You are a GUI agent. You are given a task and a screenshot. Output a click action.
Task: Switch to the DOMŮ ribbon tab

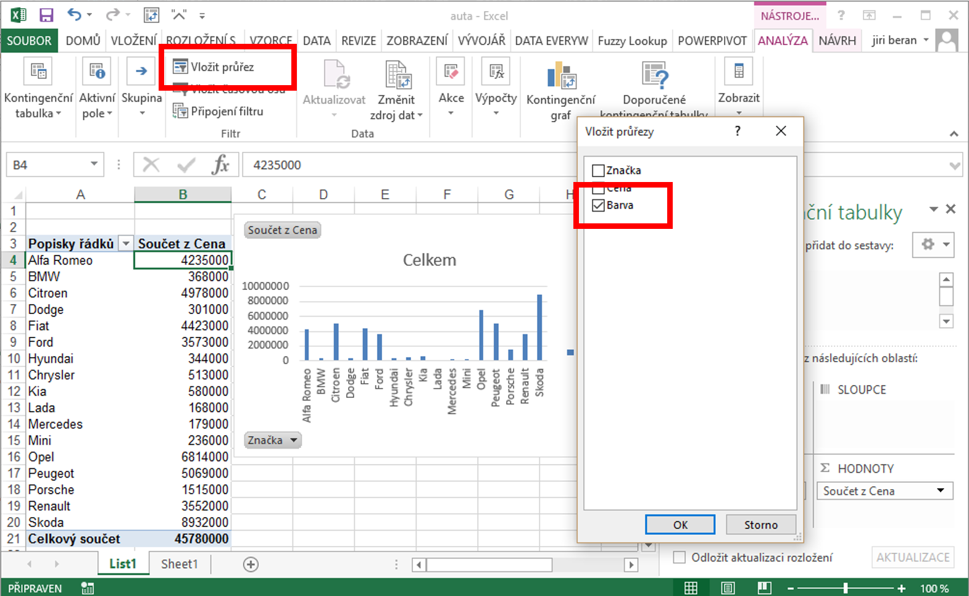point(83,41)
